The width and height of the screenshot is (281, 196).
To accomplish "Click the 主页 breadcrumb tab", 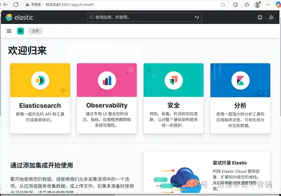I will click(x=35, y=31).
